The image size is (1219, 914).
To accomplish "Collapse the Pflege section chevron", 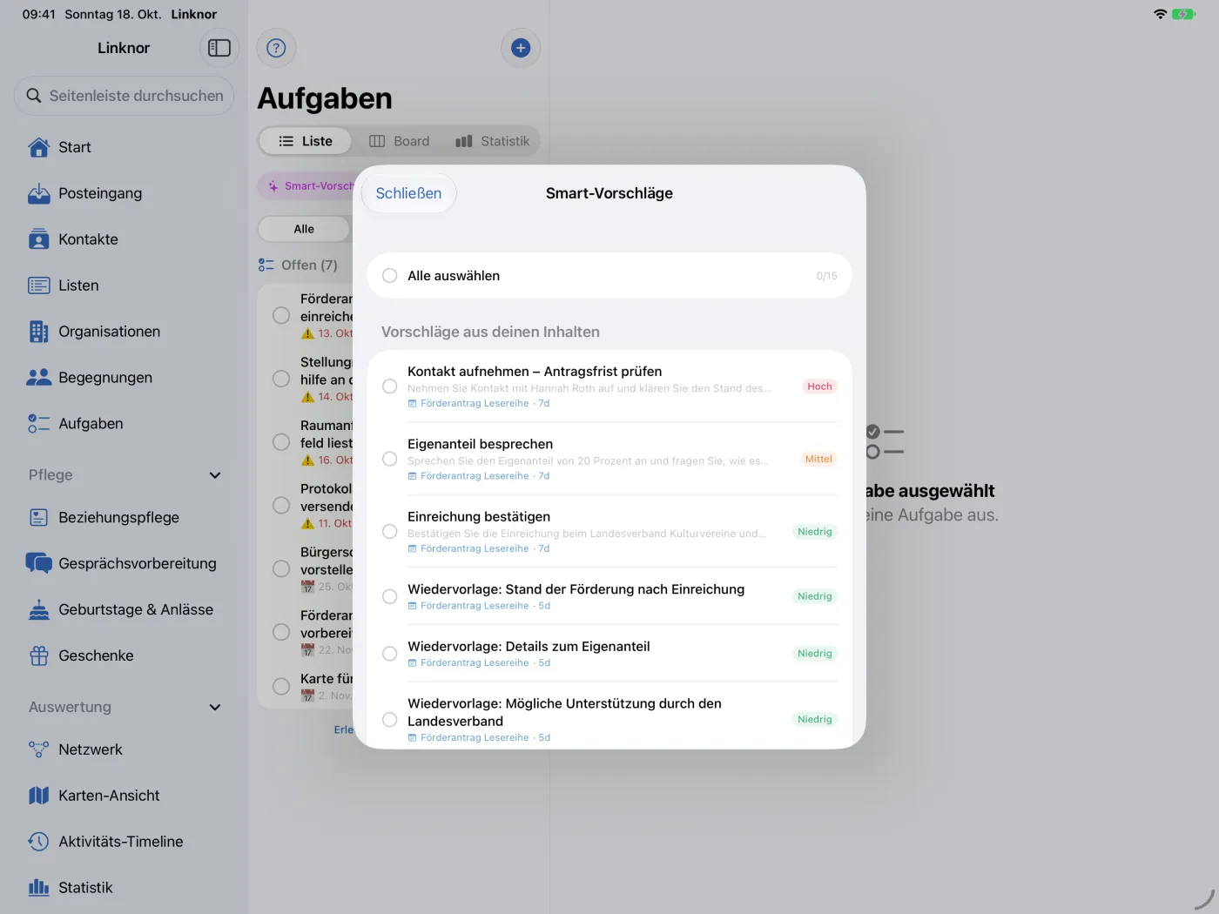I will click(x=215, y=475).
